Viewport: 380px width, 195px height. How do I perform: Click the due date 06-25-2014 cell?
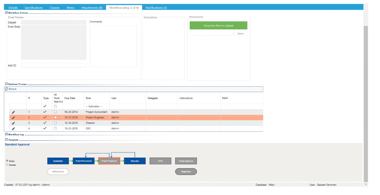(71, 112)
